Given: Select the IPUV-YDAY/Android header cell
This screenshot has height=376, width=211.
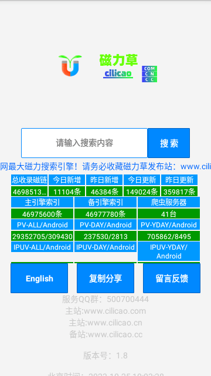Looking at the screenshot, I should tap(169, 251).
